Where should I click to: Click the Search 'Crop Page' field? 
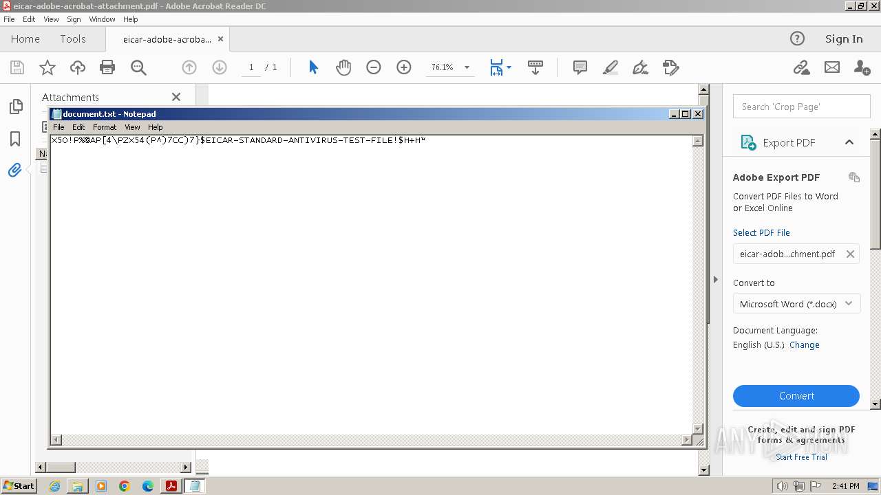point(802,107)
